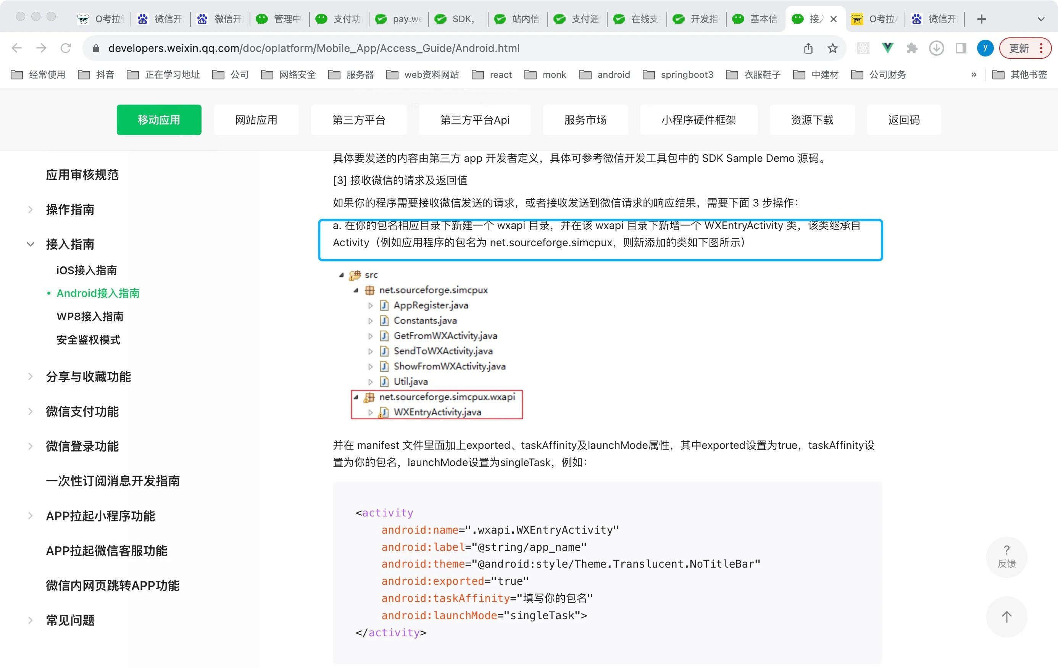Open the android bookmark folder

pyautogui.click(x=604, y=74)
